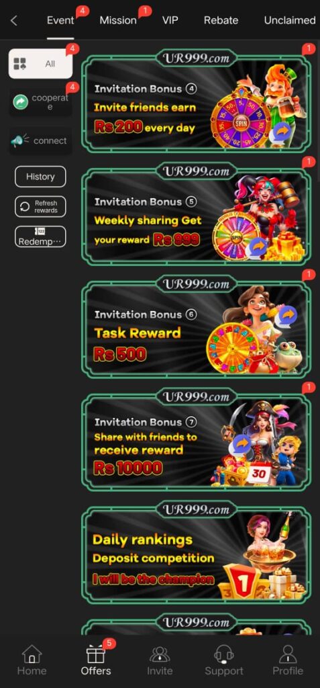Open the Unclaimed tab

289,20
